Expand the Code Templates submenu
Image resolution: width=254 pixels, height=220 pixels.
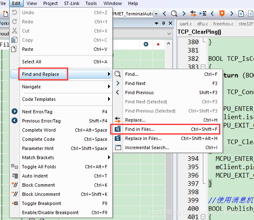pyautogui.click(x=61, y=99)
